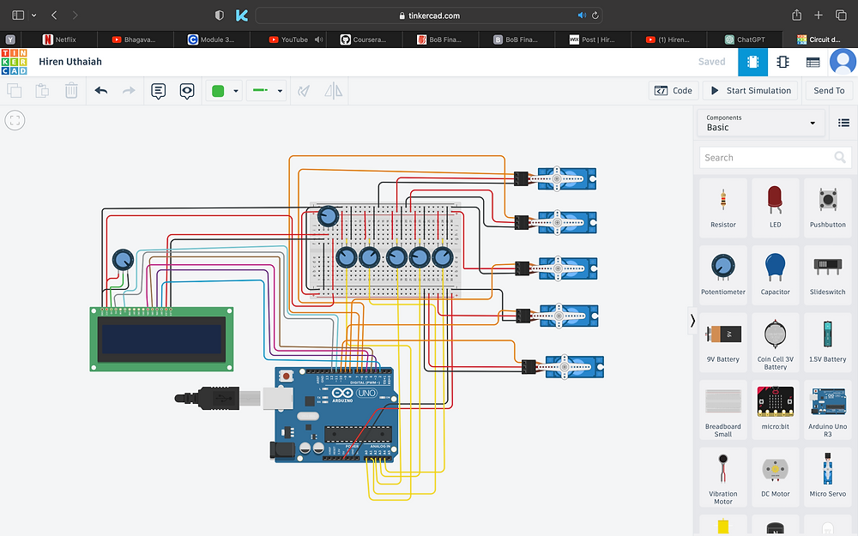Click the green color swatch
This screenshot has width=858, height=536.
pyautogui.click(x=217, y=90)
